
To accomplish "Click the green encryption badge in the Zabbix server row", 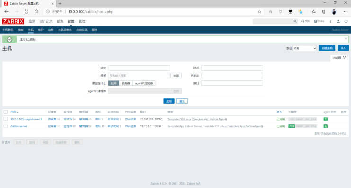I will [325, 126].
